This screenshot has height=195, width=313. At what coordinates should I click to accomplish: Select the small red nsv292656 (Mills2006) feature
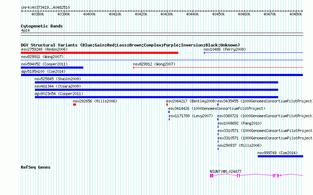tap(75, 105)
